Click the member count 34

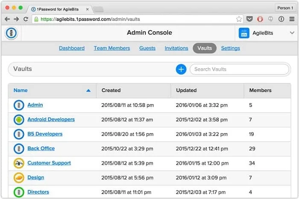click(252, 163)
